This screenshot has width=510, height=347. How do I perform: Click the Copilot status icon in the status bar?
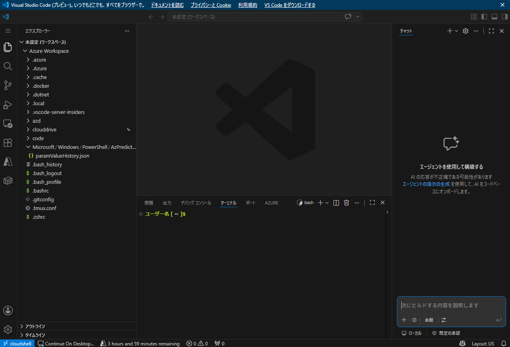coord(462,343)
